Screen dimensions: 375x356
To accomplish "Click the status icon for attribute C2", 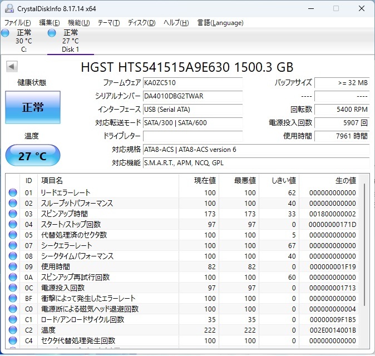I will 13,330.
